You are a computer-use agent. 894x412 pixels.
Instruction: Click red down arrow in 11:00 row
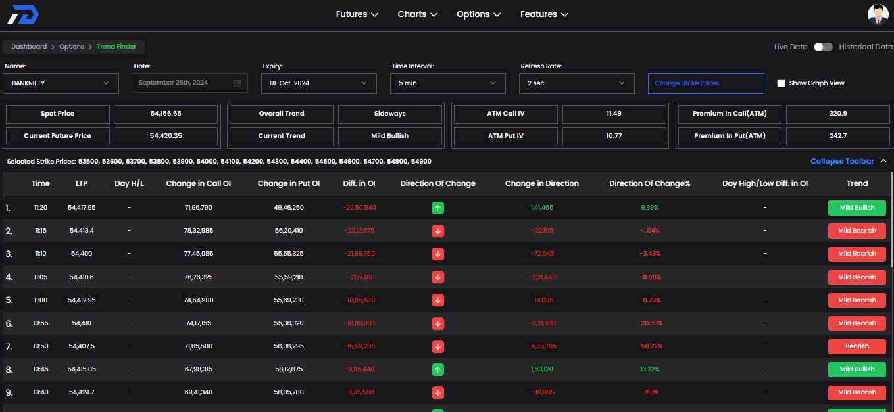(438, 300)
